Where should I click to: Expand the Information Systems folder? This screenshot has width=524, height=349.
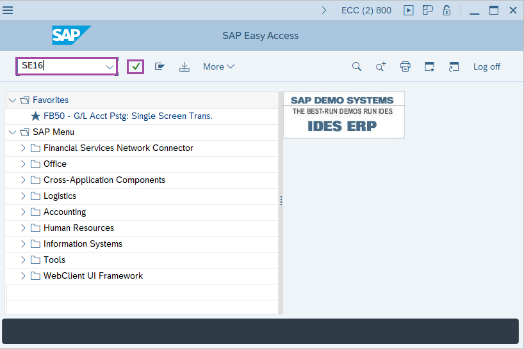pyautogui.click(x=23, y=244)
